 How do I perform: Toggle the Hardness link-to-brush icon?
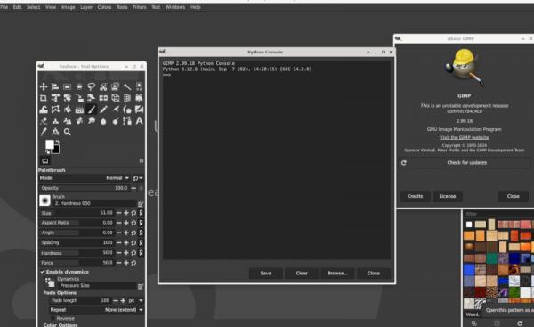click(x=141, y=253)
